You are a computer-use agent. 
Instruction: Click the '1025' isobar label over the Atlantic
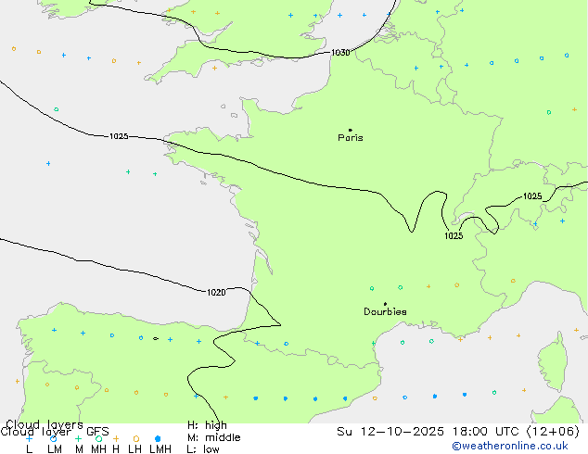tap(119, 136)
